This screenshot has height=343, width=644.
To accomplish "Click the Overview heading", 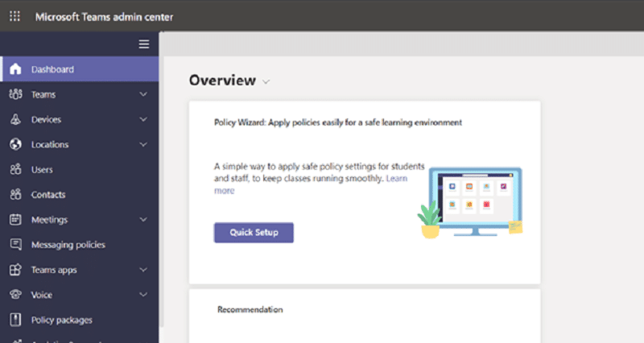I will pyautogui.click(x=222, y=80).
